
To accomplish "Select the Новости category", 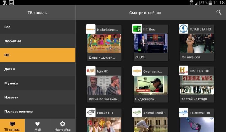I will (x=38, y=97).
